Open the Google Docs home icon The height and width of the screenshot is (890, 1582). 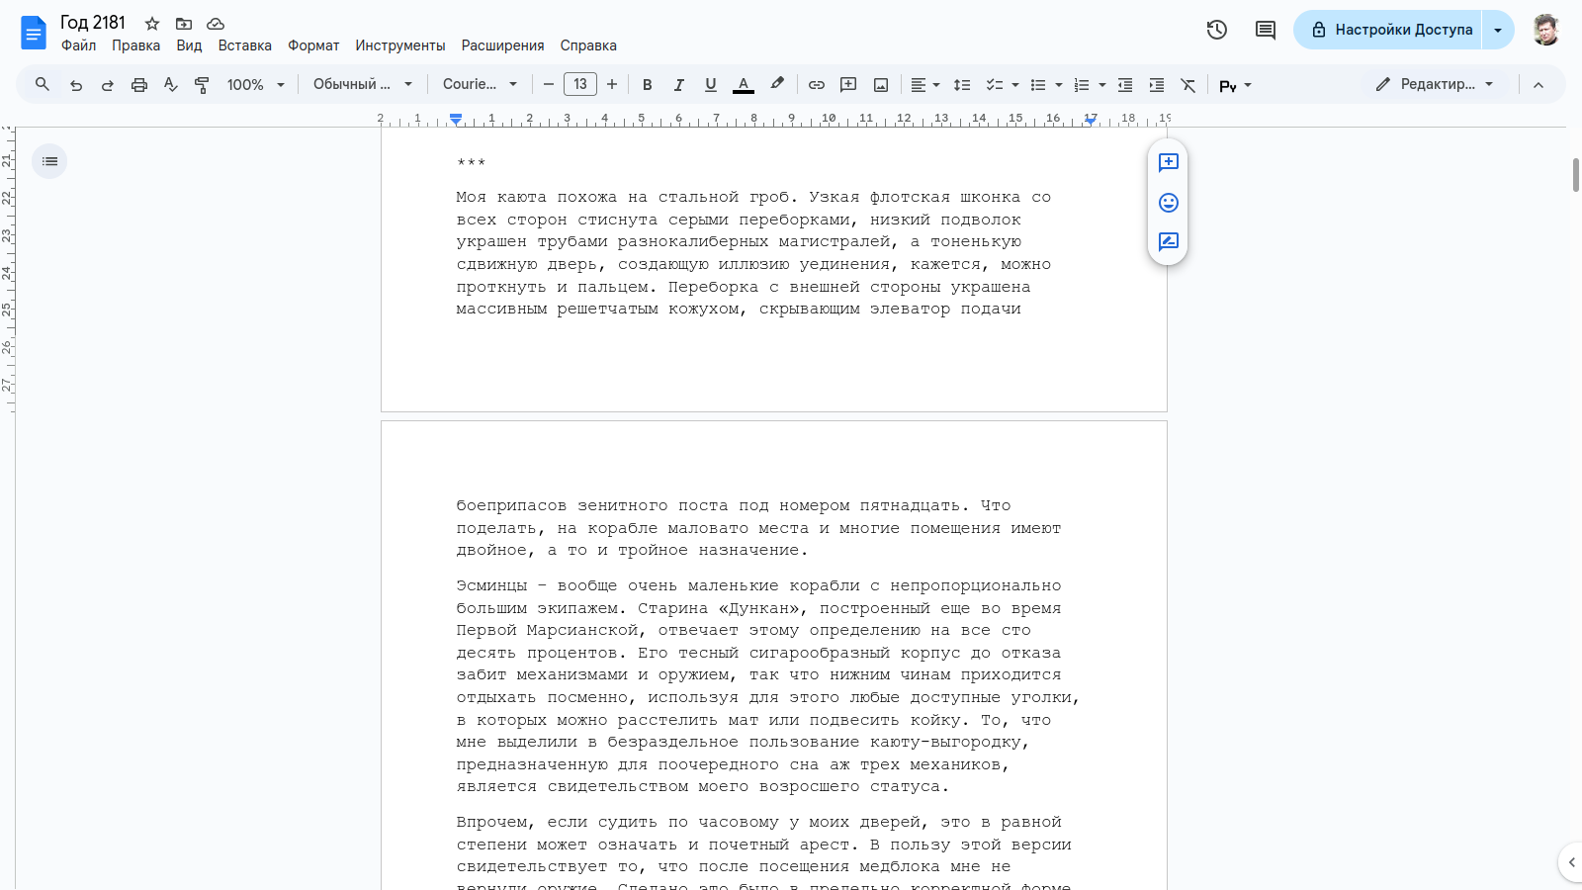tap(34, 33)
